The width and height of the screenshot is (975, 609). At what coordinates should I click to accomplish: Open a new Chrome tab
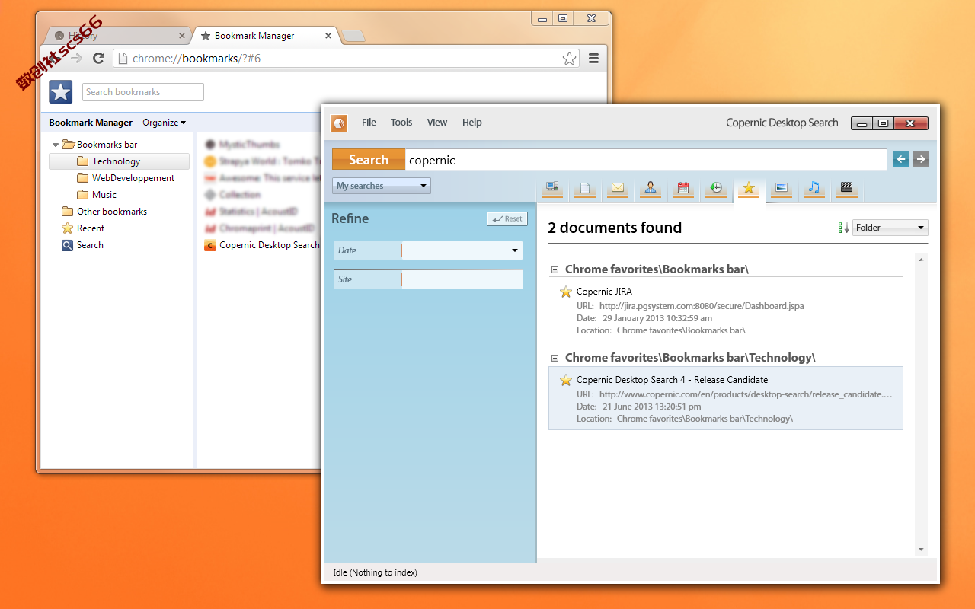pos(353,36)
